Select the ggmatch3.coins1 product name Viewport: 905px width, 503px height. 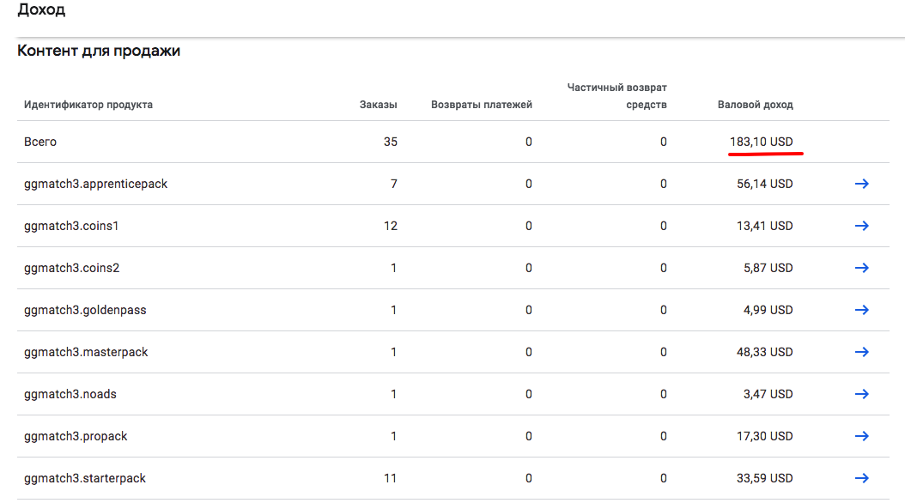pos(71,226)
